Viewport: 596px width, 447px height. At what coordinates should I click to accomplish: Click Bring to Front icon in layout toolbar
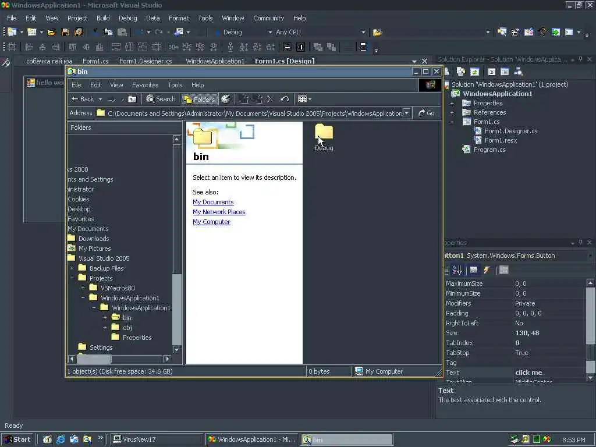tap(318, 47)
